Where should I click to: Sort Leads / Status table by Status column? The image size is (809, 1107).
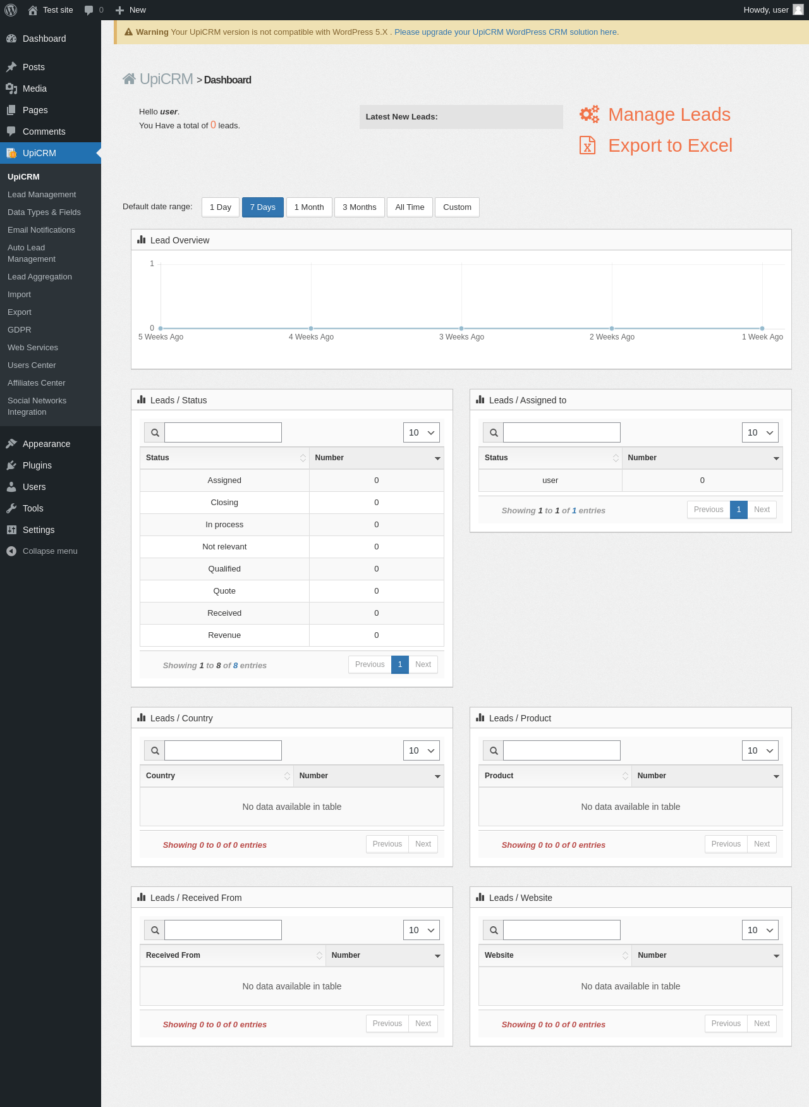(x=224, y=458)
